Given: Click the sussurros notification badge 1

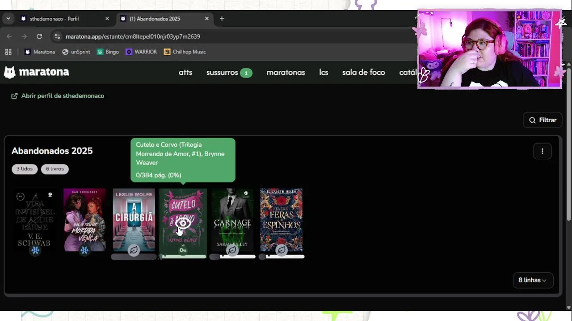Looking at the screenshot, I should point(246,73).
